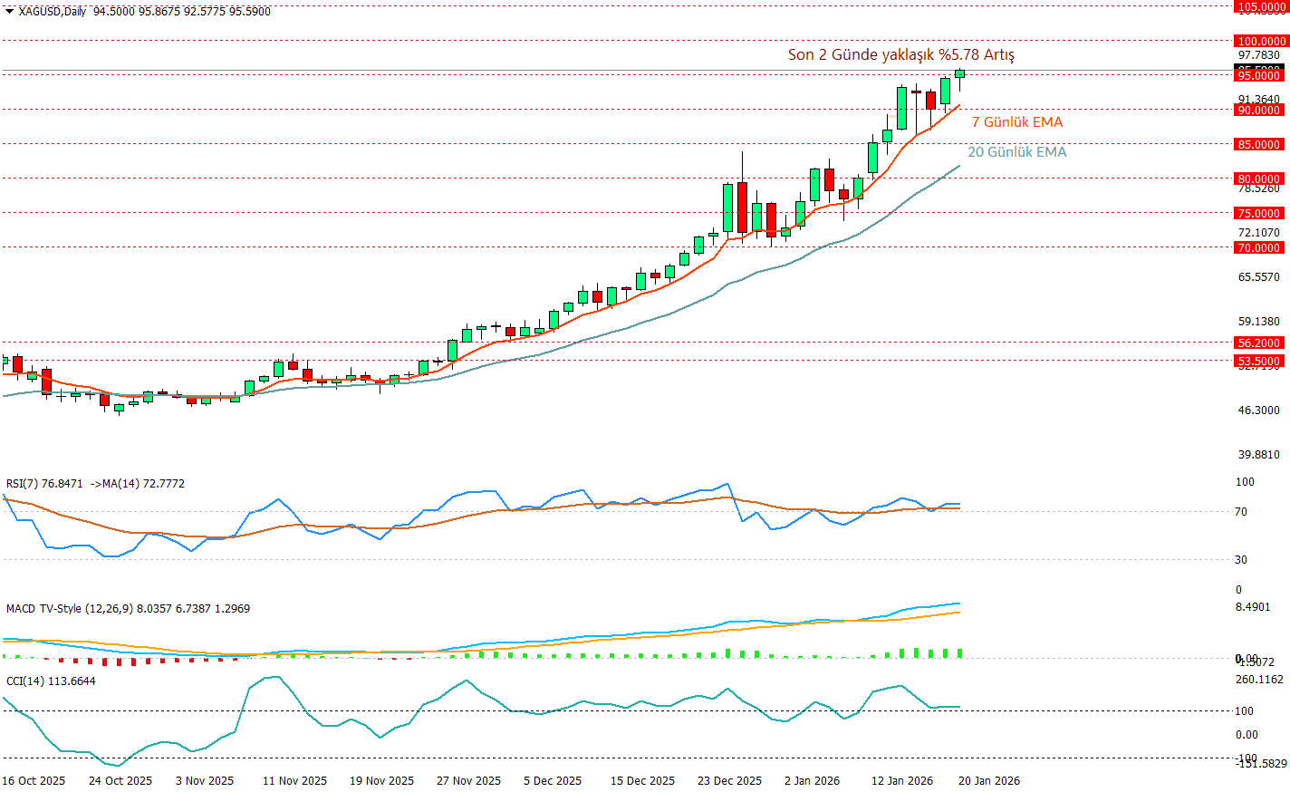Select the 90.0000 horizontal line price tag
Screen dimensions: 1290x792
tap(1259, 110)
